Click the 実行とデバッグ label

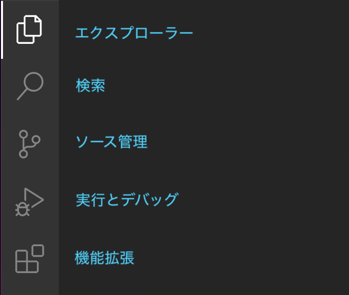tap(127, 199)
